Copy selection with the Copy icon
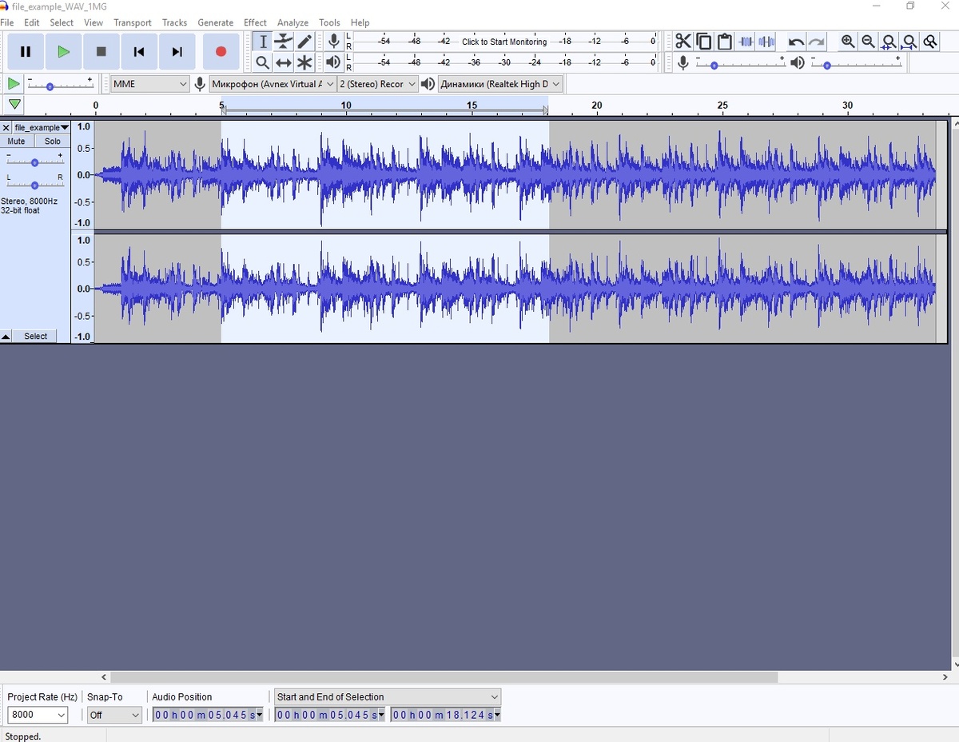959x742 pixels. coord(704,42)
